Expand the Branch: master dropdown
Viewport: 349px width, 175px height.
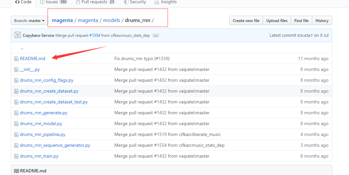[x=30, y=20]
